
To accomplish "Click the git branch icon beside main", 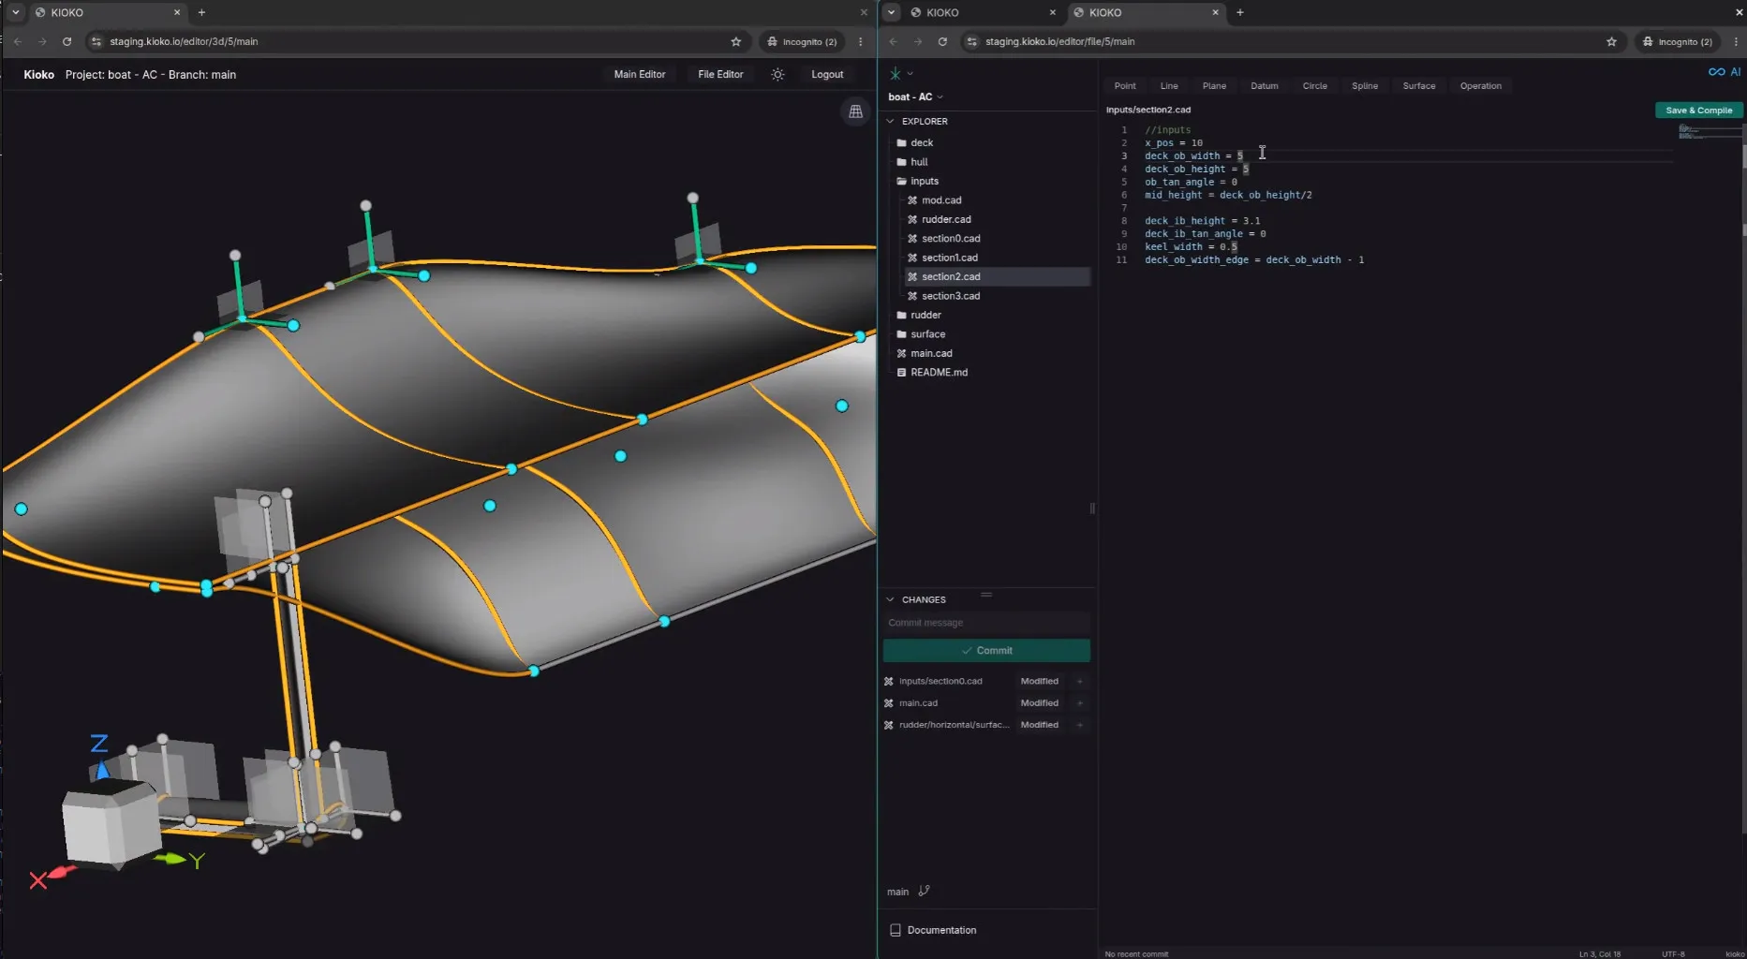I will 925,891.
